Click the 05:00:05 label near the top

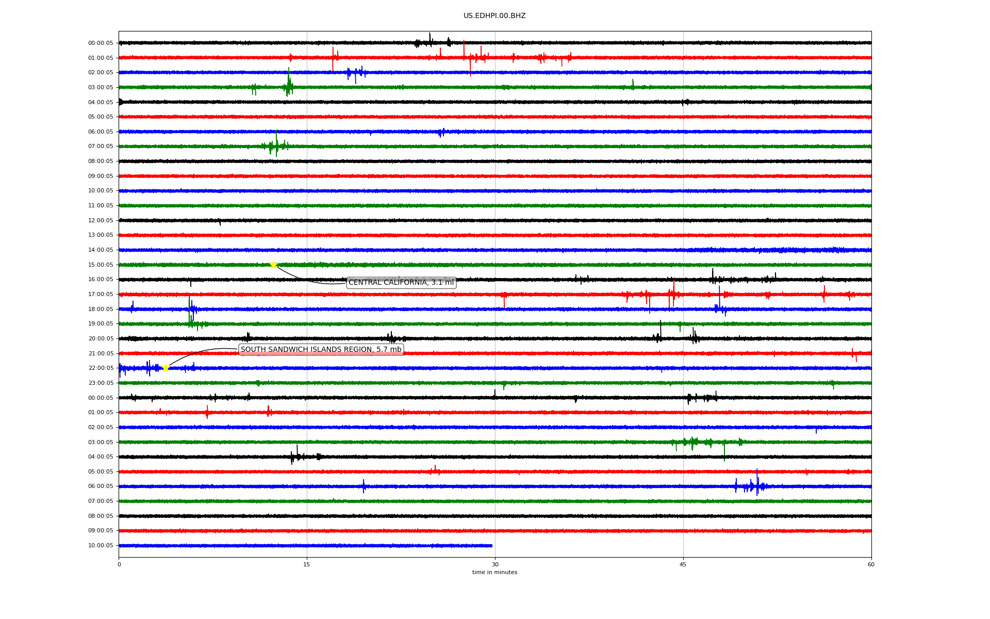point(101,117)
